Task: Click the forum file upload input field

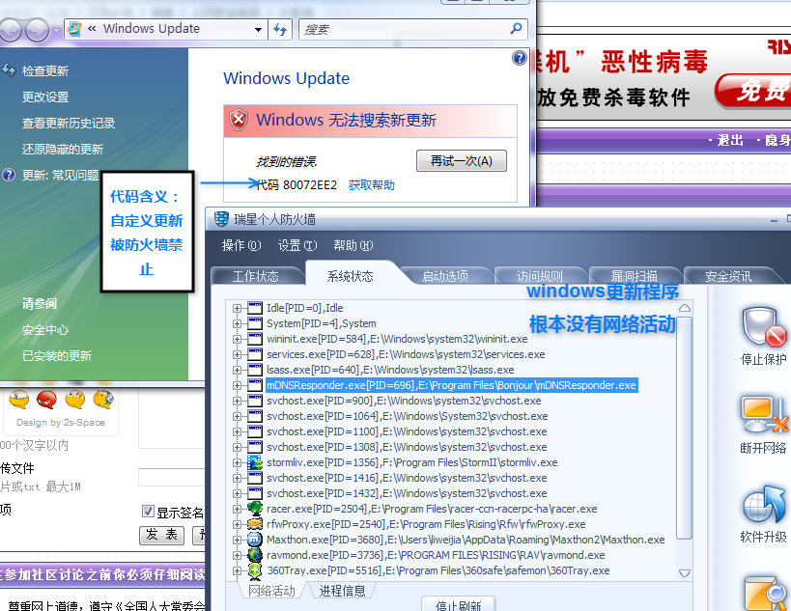Action: point(172,477)
